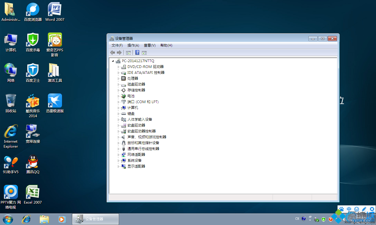Open the smiley emoticon panel on IME bar

(357, 209)
